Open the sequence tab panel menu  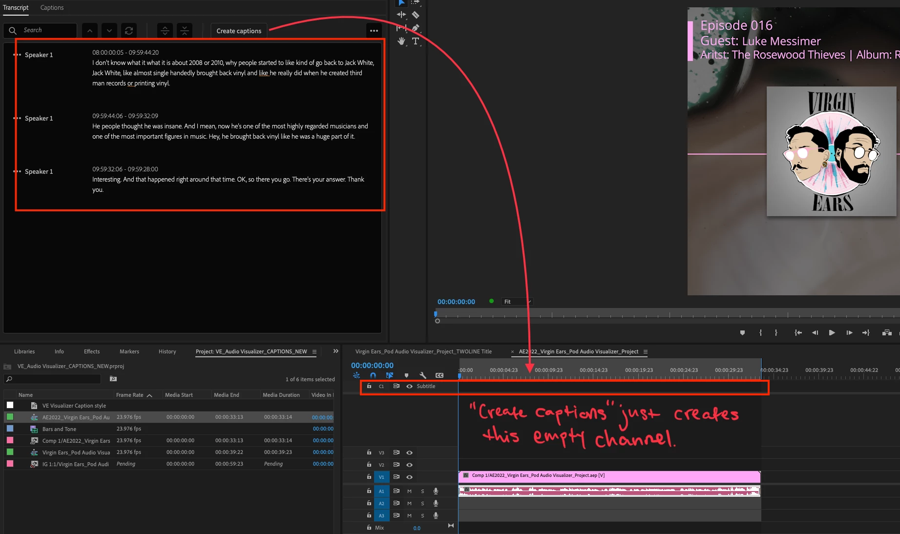(645, 351)
